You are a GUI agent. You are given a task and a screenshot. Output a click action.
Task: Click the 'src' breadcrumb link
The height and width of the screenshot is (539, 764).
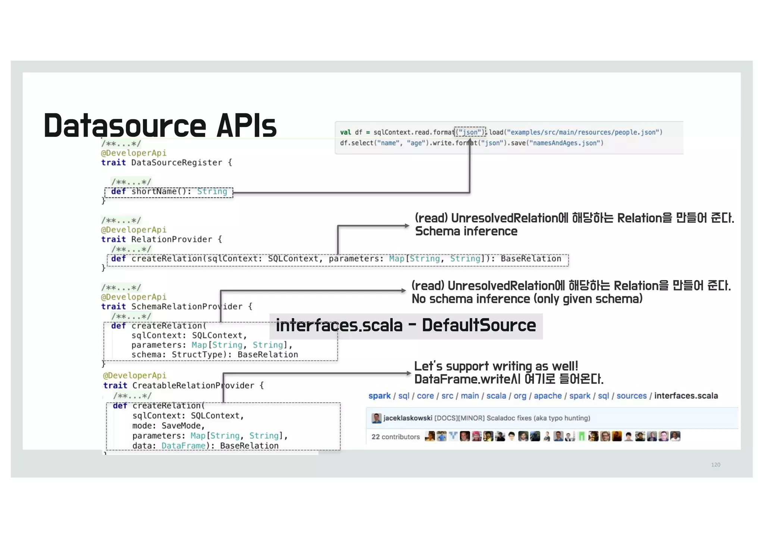pyautogui.click(x=447, y=396)
